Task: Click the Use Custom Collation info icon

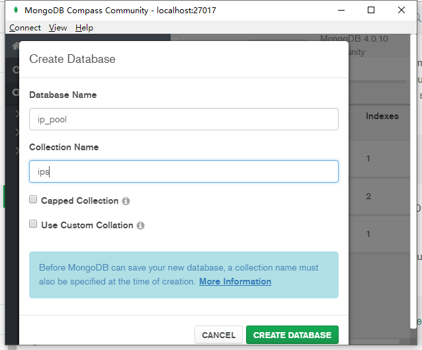Action: (140, 226)
